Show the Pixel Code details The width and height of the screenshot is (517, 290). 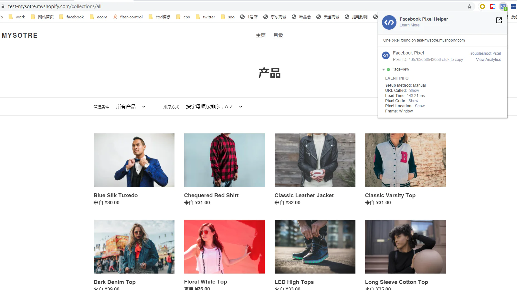[x=413, y=101]
